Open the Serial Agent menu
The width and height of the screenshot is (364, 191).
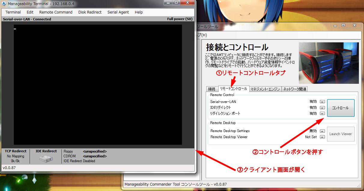[x=118, y=12]
